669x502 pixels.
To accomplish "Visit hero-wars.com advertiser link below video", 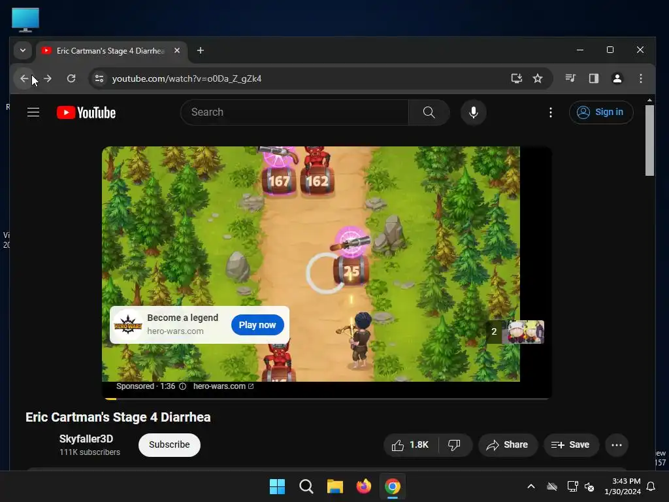I will [223, 386].
